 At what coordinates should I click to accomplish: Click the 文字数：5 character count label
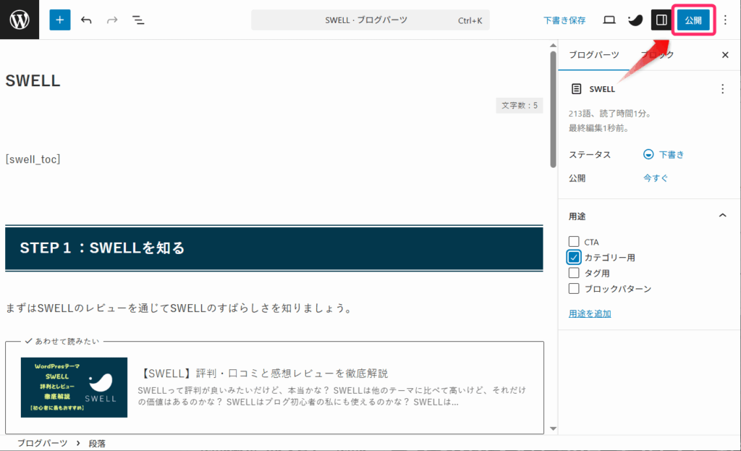pyautogui.click(x=520, y=106)
